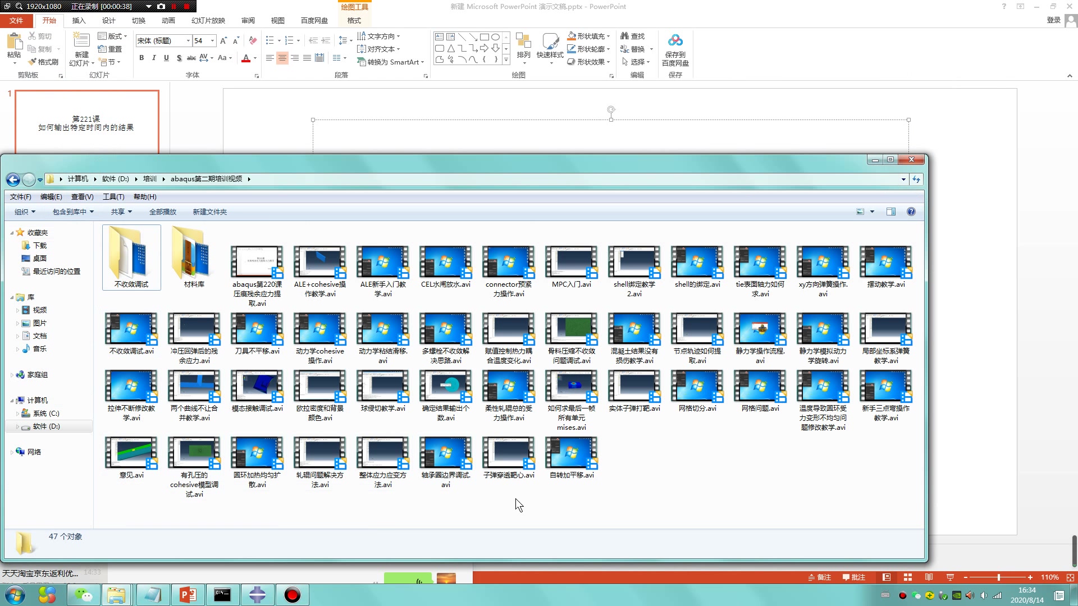Click the explorer back navigation arrow
Viewport: 1078px width, 606px height.
(13, 179)
